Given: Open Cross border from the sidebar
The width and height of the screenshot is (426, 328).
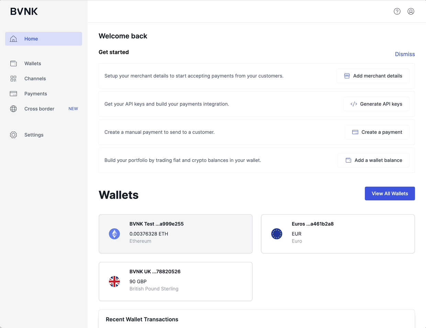Looking at the screenshot, I should pos(44,109).
